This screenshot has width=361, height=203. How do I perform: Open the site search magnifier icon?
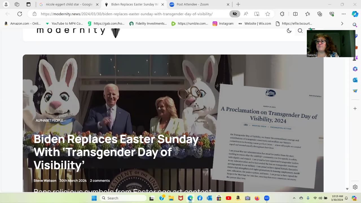pos(300,31)
